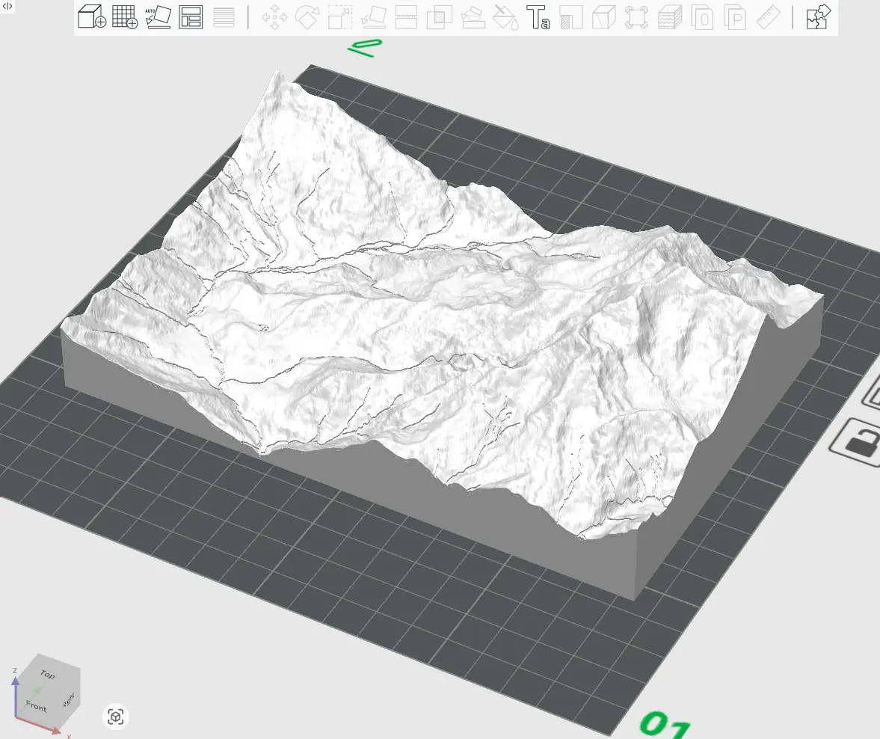
Task: Add a new plate with grid-plus icon
Action: [x=125, y=17]
